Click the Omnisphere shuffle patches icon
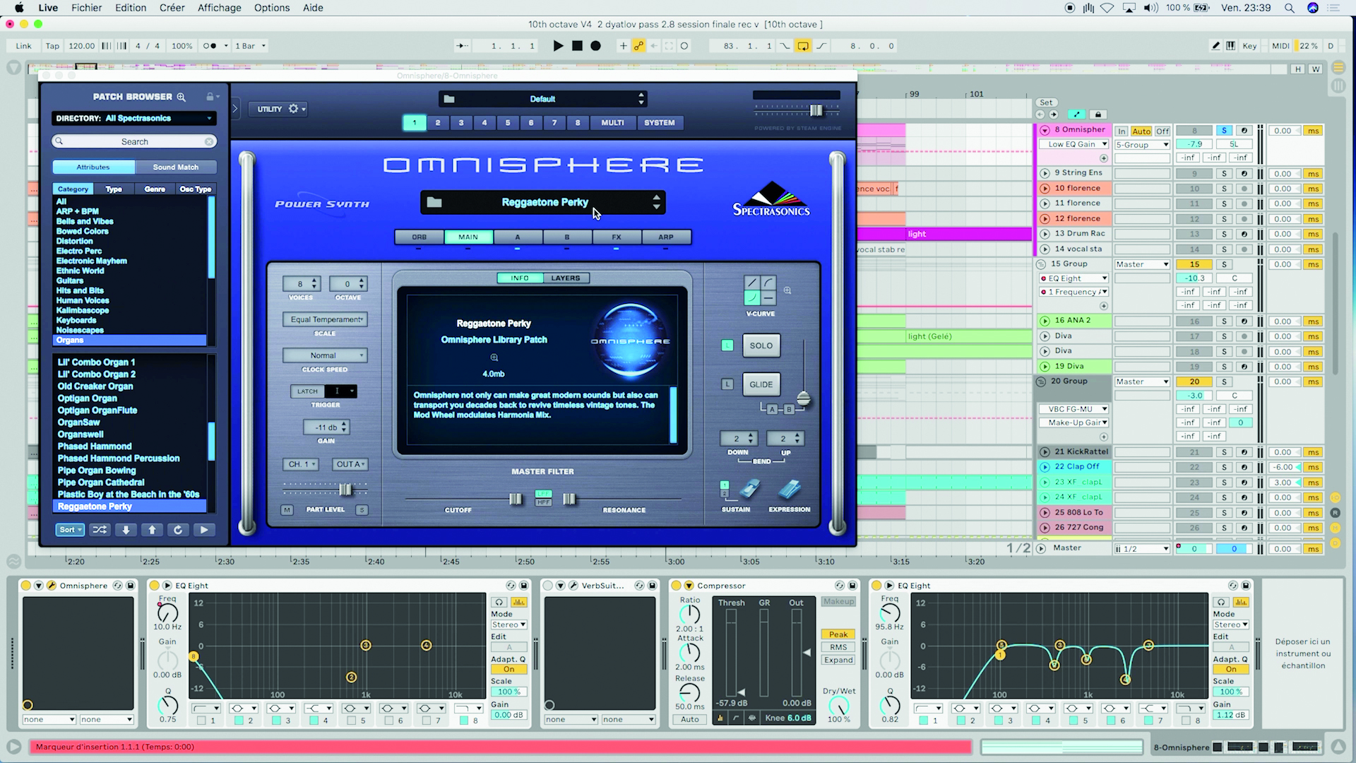1356x763 pixels. 100,530
